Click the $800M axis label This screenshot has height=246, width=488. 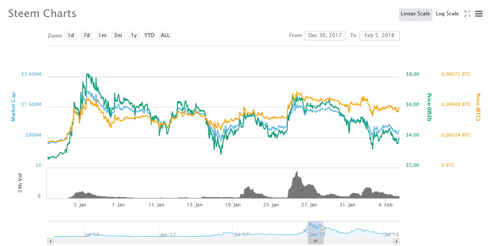(x=33, y=135)
